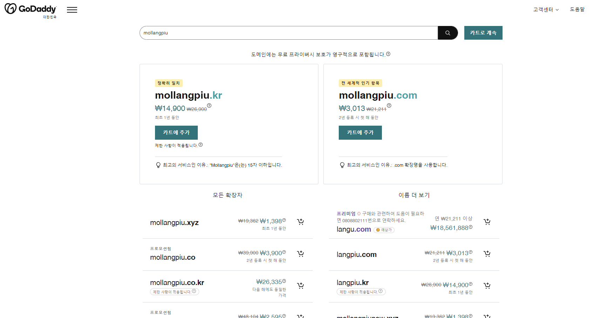This screenshot has height=318, width=593.
Task: Click the langpiu.com domain name
Action: 357,254
